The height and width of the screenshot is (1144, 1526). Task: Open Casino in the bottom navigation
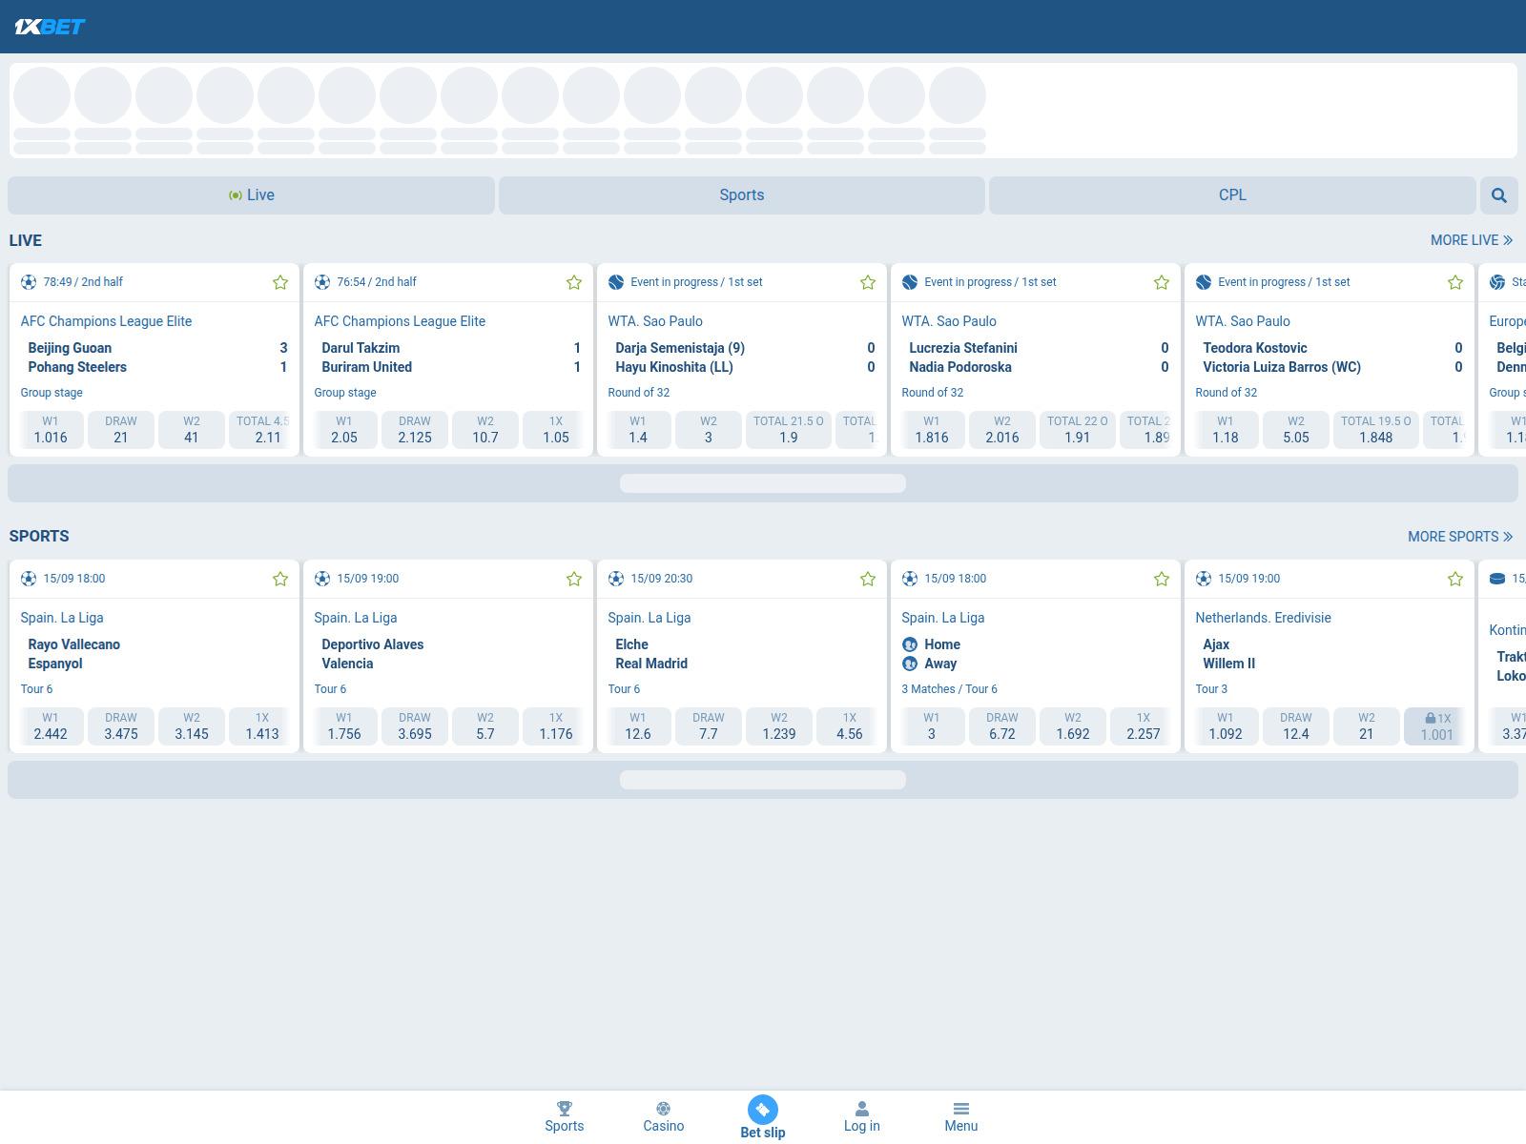pyautogui.click(x=664, y=1117)
